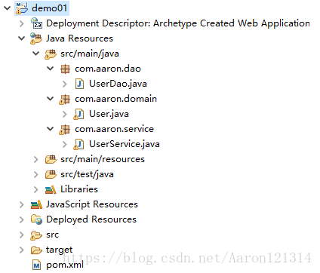Expand the UserDao.java node
This screenshot has width=320, height=273.
pos(65,84)
